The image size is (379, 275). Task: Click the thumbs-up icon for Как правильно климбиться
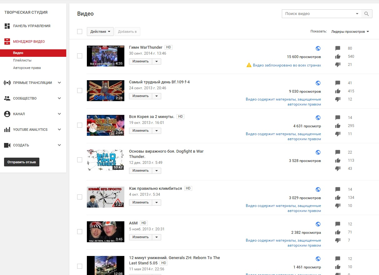click(x=337, y=198)
